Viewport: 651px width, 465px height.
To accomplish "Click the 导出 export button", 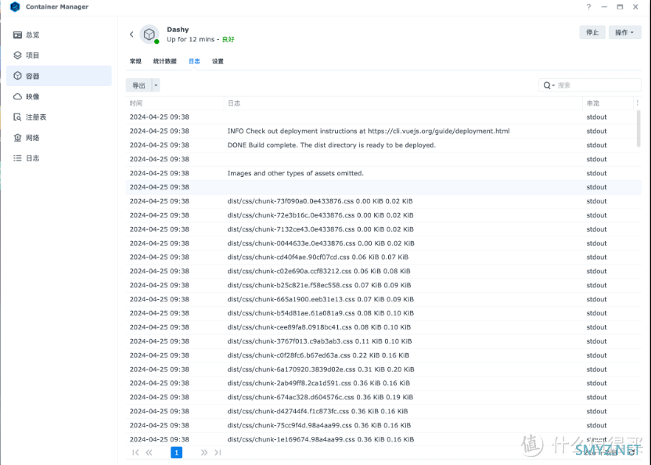I will pyautogui.click(x=138, y=85).
